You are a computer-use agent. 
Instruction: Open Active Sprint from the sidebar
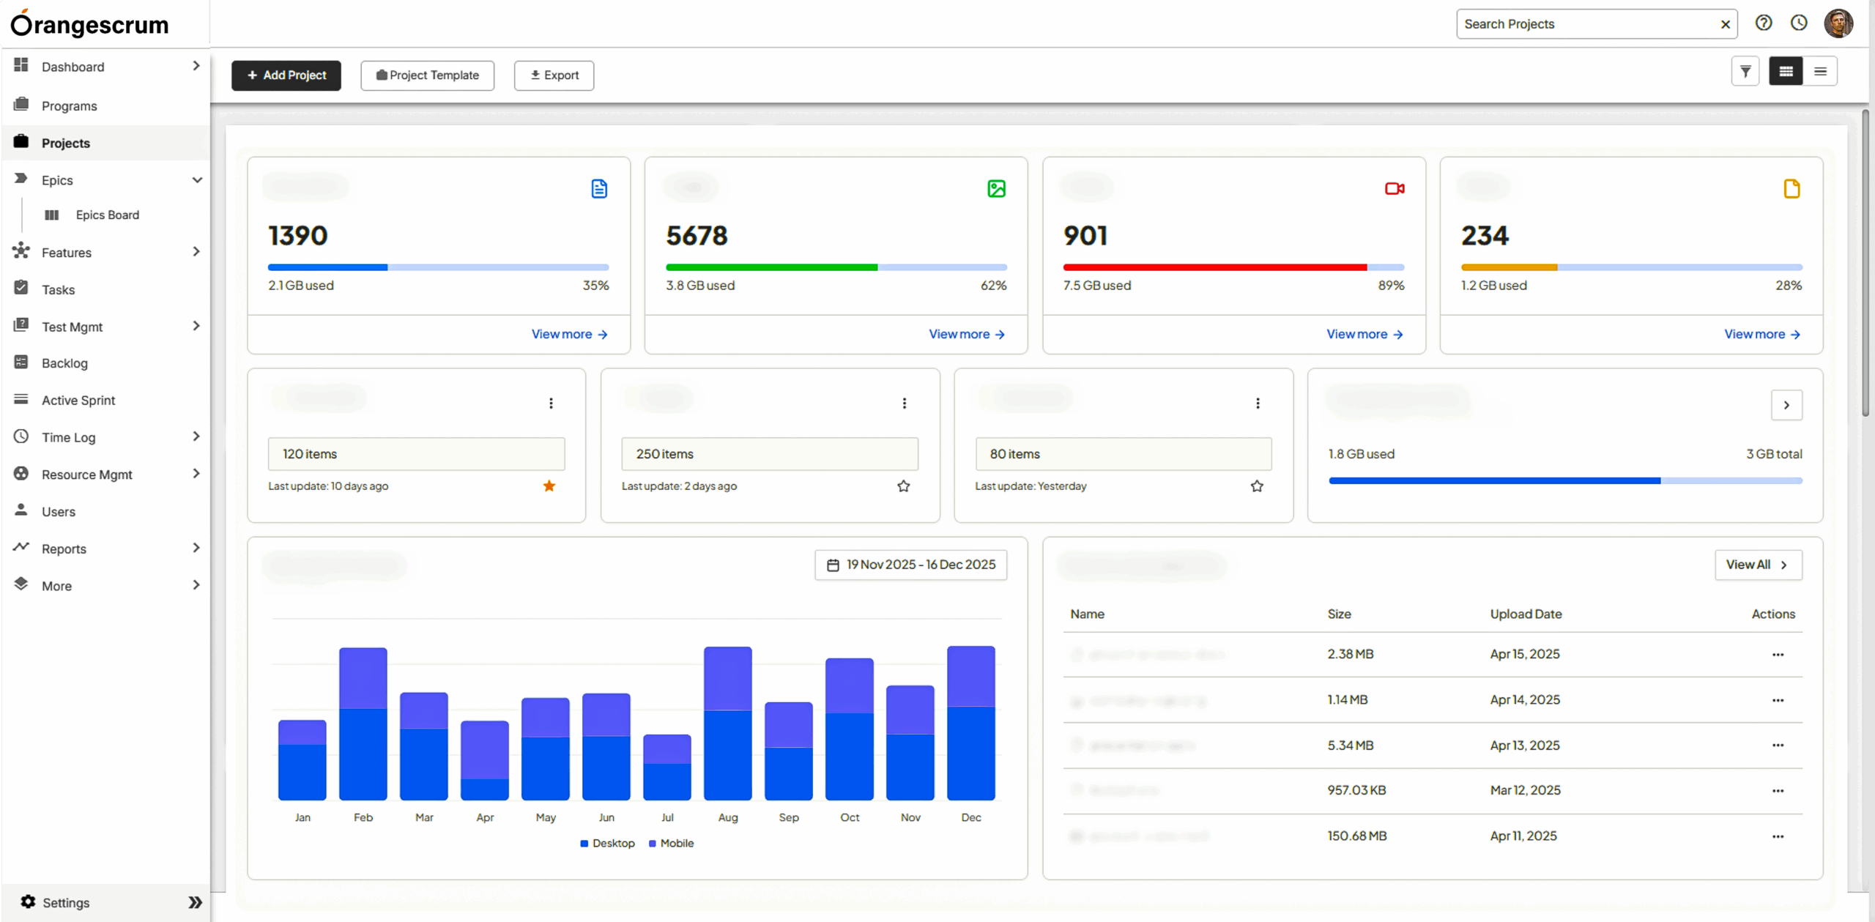coord(78,400)
